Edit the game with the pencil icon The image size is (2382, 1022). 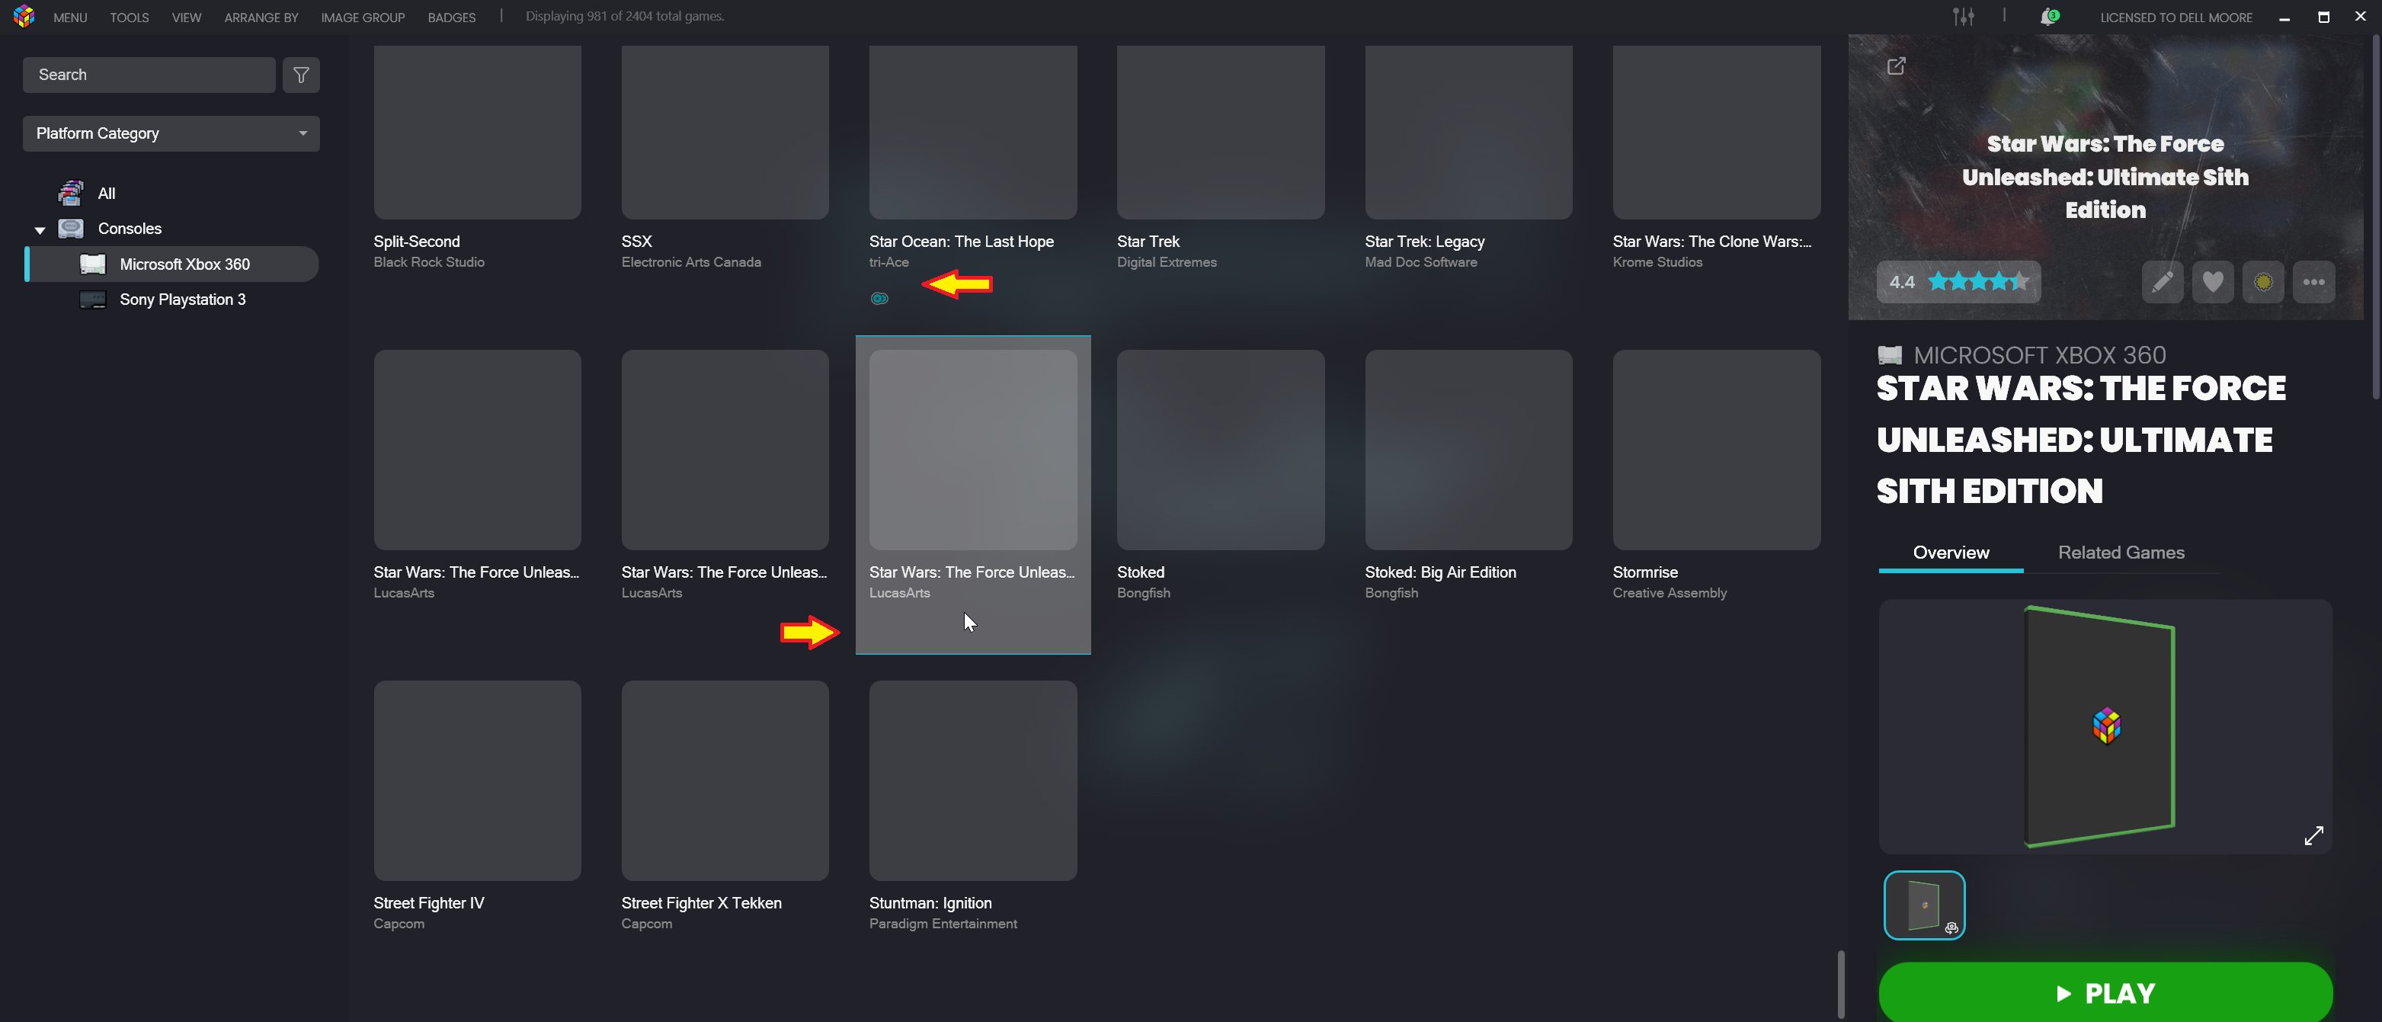(2162, 282)
